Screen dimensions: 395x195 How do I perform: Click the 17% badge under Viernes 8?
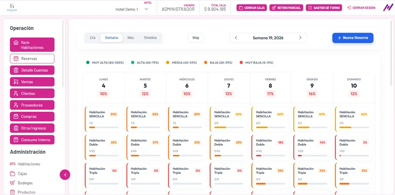[x=270, y=94]
